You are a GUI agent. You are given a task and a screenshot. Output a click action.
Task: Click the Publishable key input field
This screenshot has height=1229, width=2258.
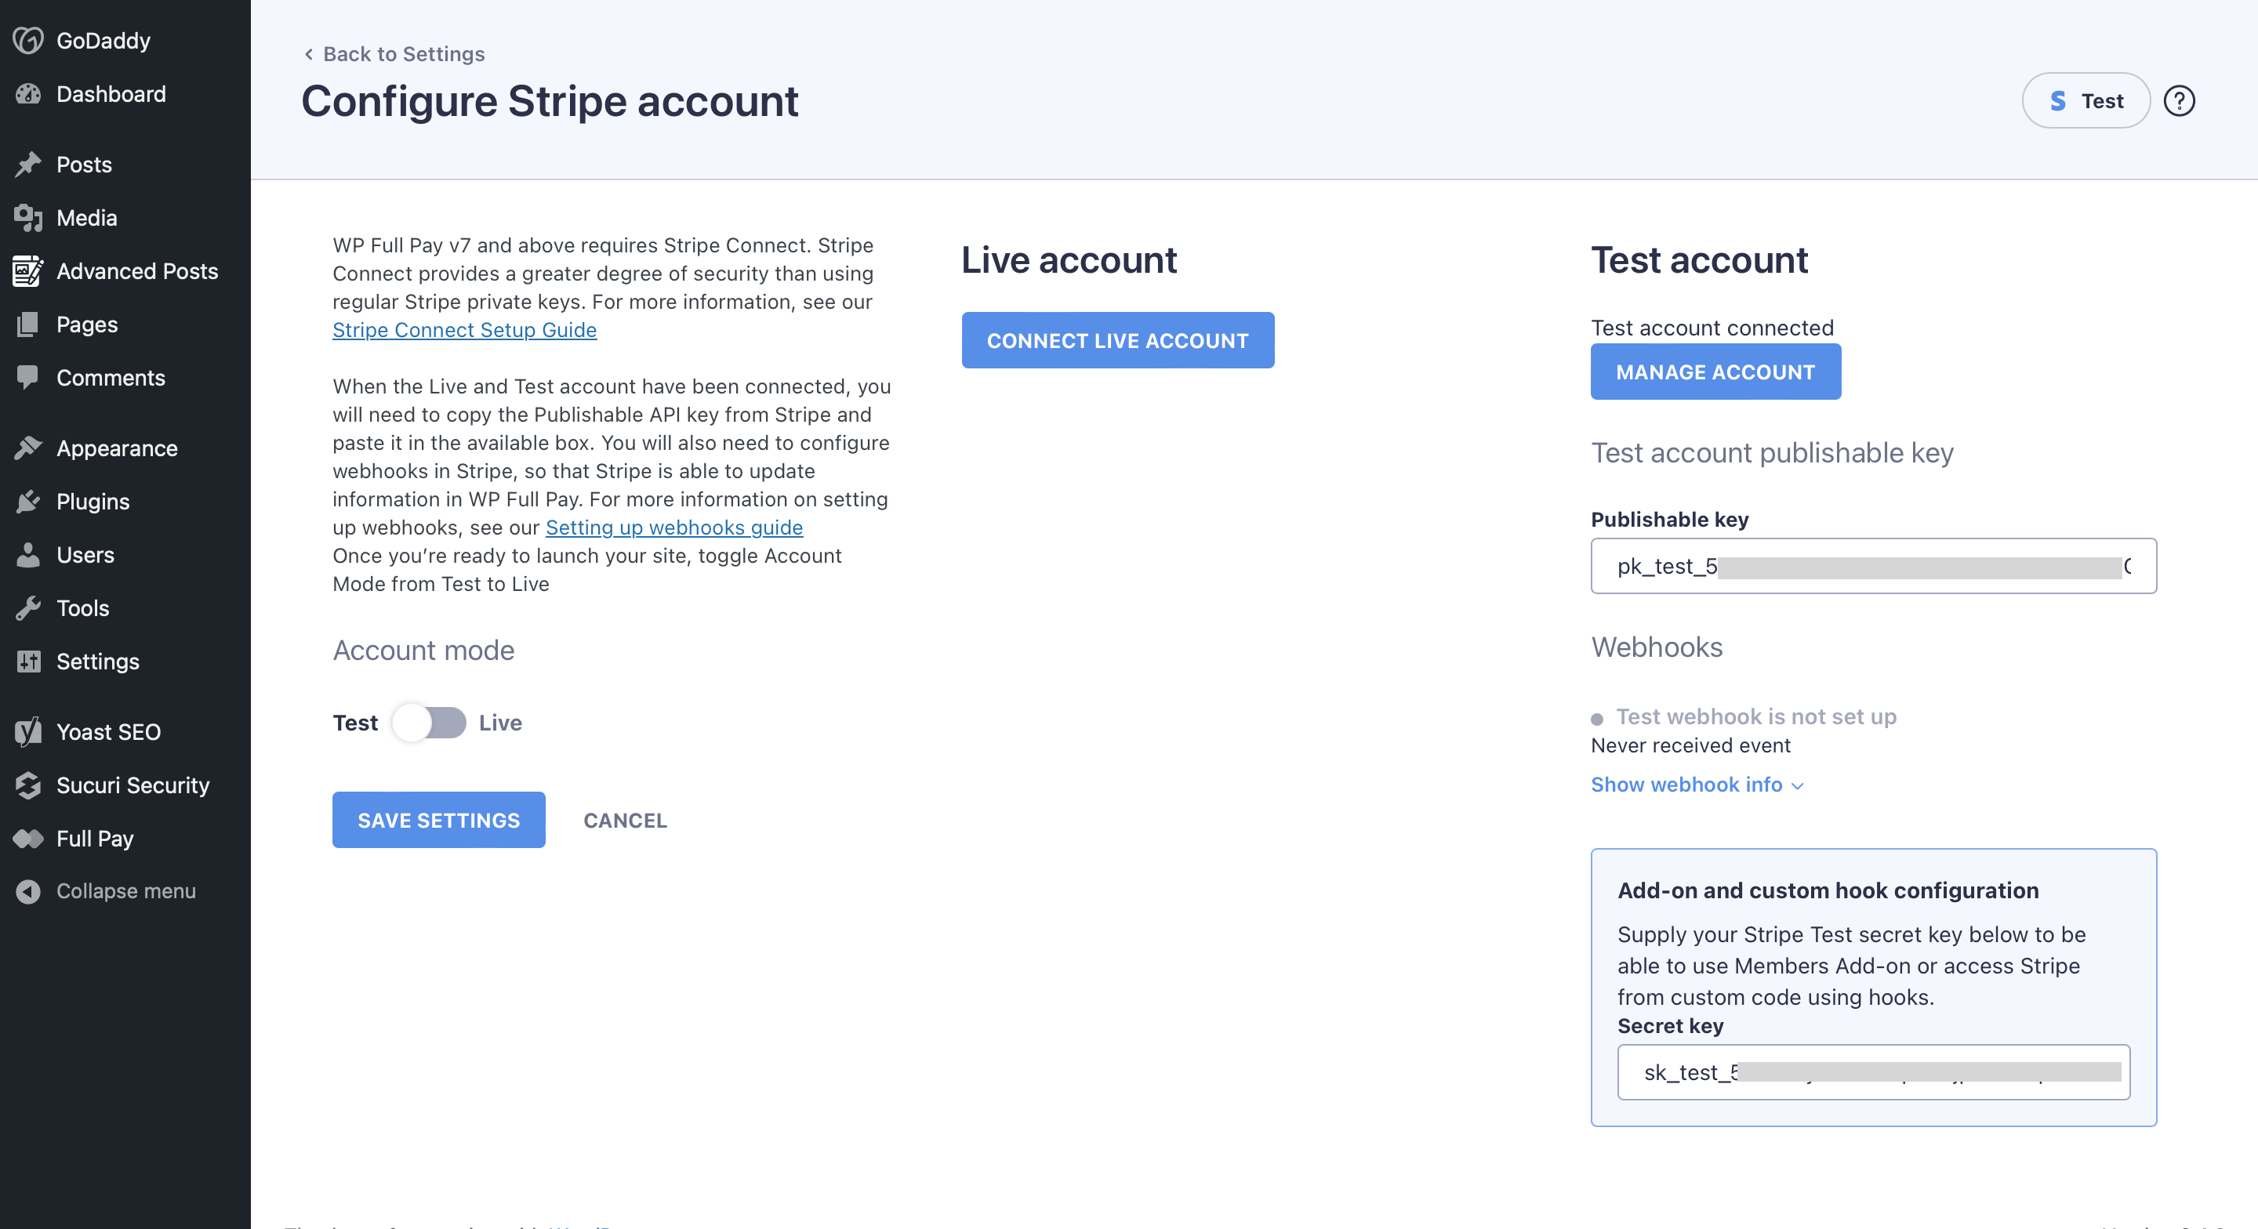coord(1872,566)
